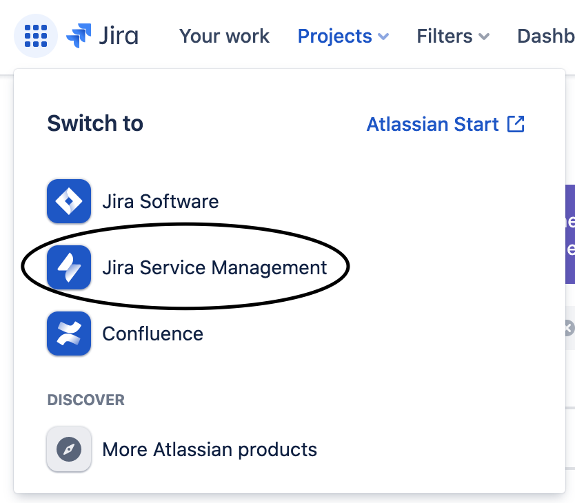Open the Your work menu item
Image resolution: width=575 pixels, height=503 pixels.
(x=225, y=36)
